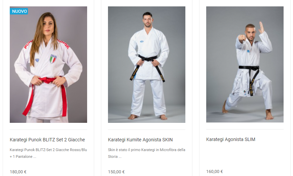
Task: Open Karategi Punok BLITZ product image
Action: click(48, 65)
